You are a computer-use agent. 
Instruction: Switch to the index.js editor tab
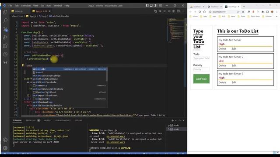coord(18,11)
